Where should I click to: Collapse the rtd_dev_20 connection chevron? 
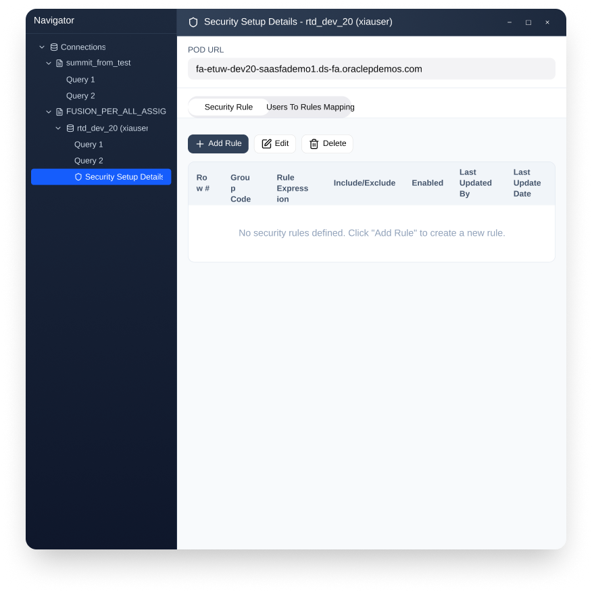pyautogui.click(x=58, y=128)
